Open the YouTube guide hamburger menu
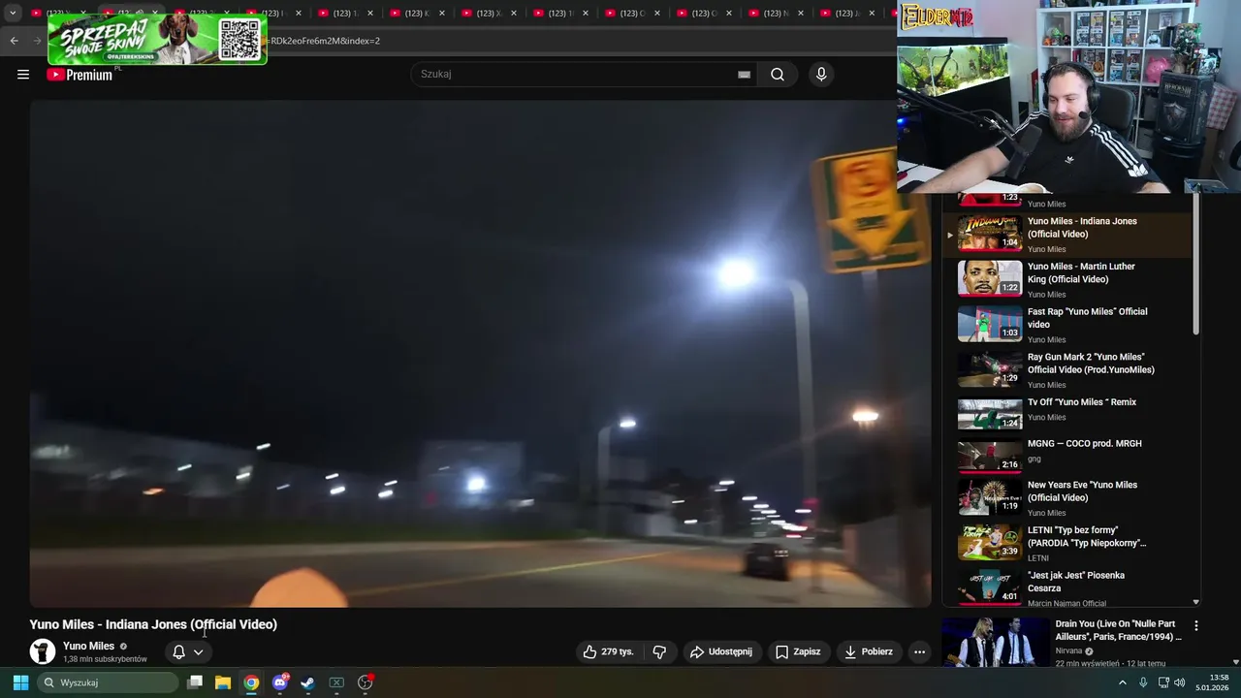The width and height of the screenshot is (1241, 698). pyautogui.click(x=23, y=75)
